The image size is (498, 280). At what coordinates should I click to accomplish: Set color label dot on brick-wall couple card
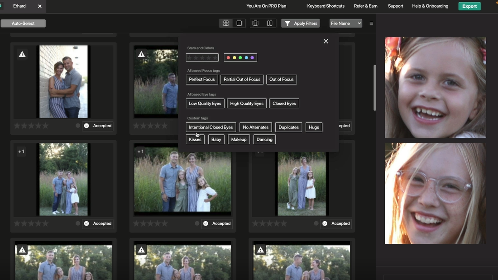(78, 126)
